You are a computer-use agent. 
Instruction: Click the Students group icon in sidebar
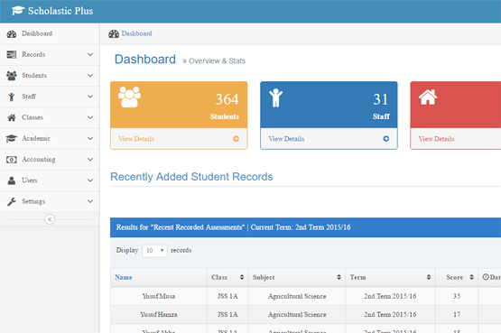point(12,76)
